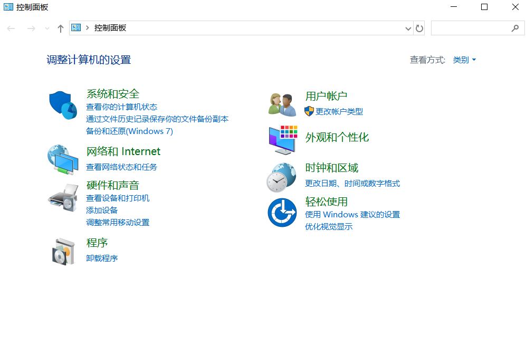Click 卸载程序 link
The width and height of the screenshot is (526, 345).
click(102, 258)
